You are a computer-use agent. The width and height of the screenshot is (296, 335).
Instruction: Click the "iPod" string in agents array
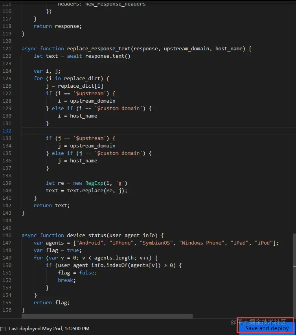tap(263, 243)
